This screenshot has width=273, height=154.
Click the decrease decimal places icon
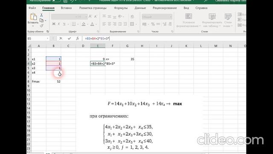pyautogui.click(x=170, y=24)
